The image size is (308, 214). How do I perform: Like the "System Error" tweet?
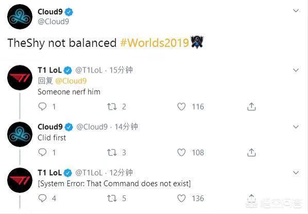181,198
